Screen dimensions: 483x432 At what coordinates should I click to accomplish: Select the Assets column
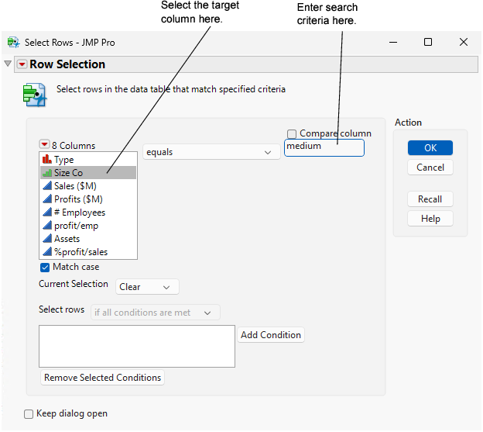click(88, 239)
